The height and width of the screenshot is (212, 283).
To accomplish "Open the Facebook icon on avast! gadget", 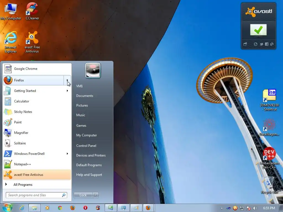I will click(267, 44).
